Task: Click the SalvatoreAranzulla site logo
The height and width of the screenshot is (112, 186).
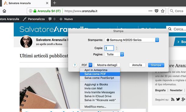Action: click(44, 29)
